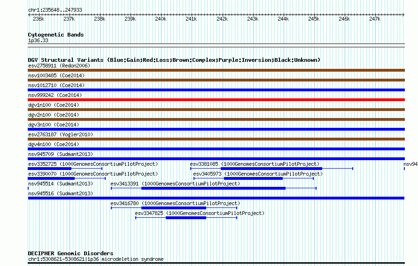Click the esv3405973 variant label

point(258,174)
